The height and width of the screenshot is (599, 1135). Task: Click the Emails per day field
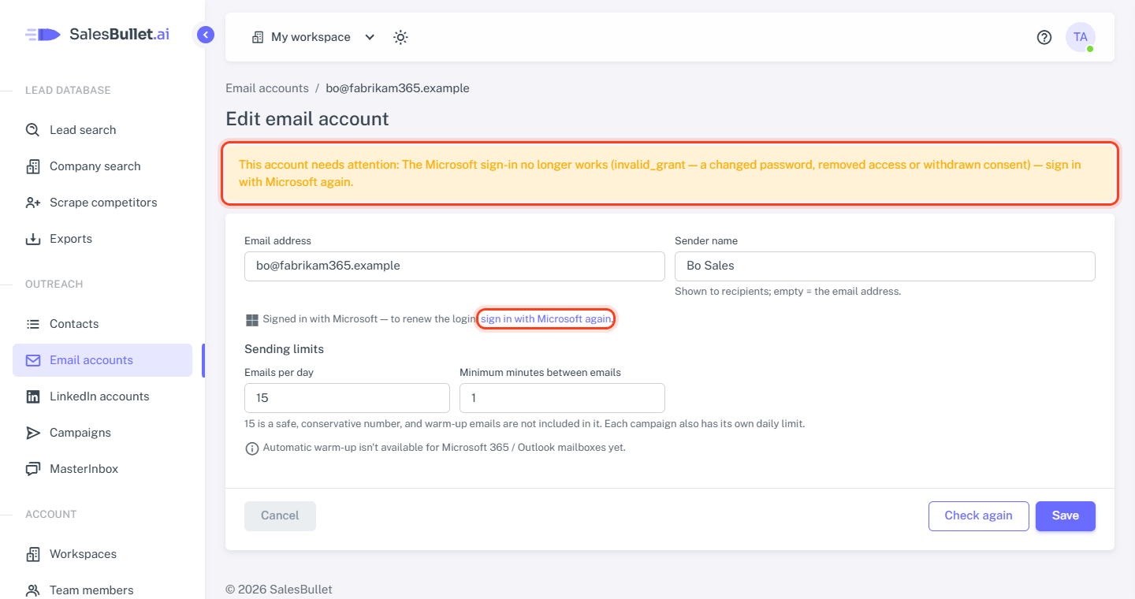click(347, 398)
